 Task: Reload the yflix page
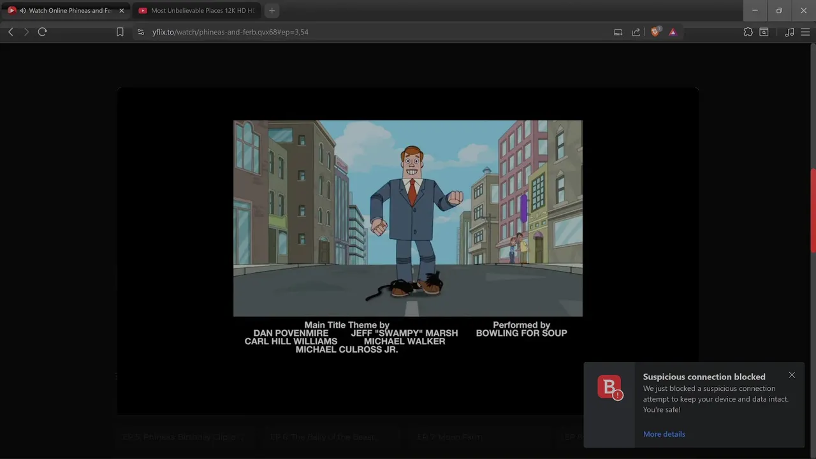pos(42,32)
